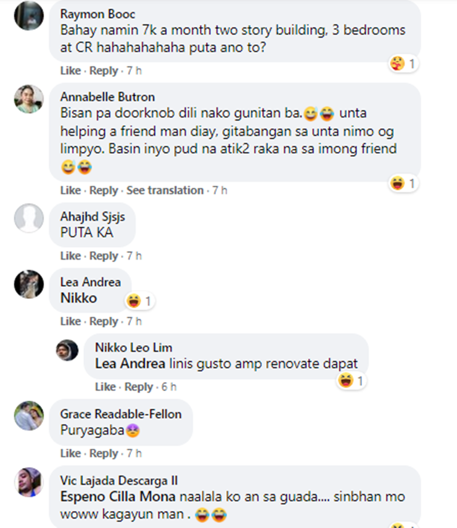Screen dimensions: 457x528
Task: Like Raymon Booc's comment
Action: click(71, 71)
